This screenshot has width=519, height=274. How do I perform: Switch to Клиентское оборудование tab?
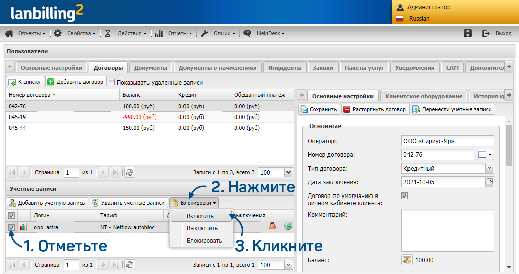point(424,96)
